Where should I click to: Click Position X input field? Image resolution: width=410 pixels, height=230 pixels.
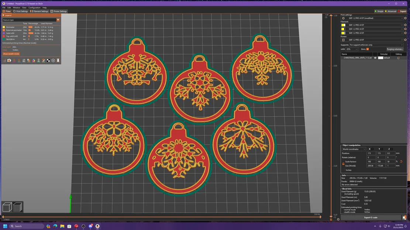point(371,153)
